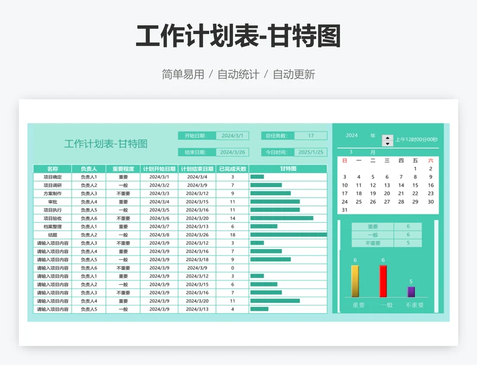
Task: Select the start date field 2024/3/1
Action: point(233,136)
